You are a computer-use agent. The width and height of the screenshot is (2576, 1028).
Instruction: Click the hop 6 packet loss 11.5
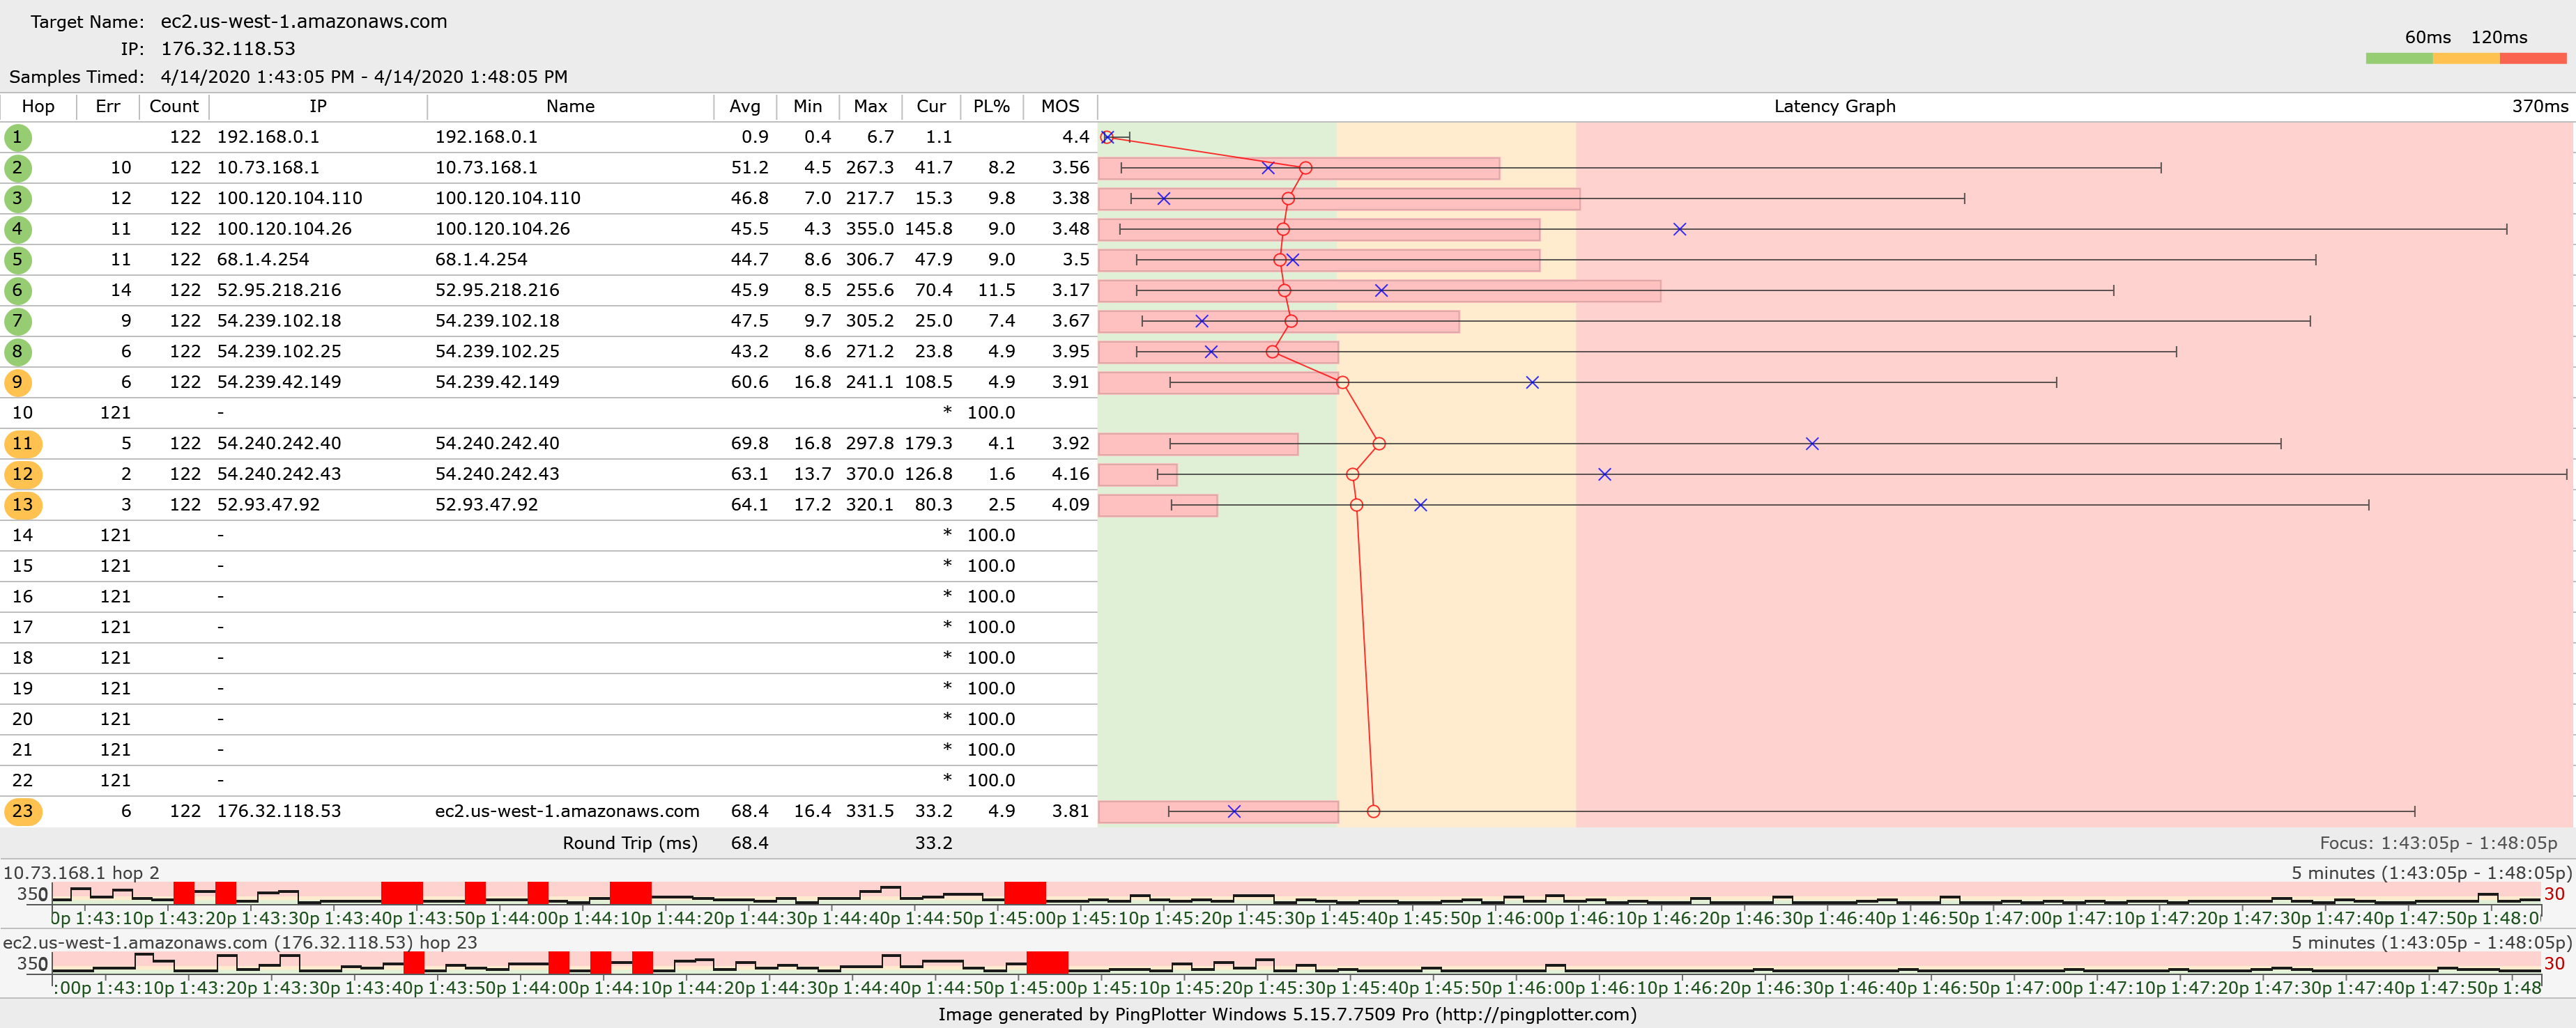pyautogui.click(x=996, y=290)
